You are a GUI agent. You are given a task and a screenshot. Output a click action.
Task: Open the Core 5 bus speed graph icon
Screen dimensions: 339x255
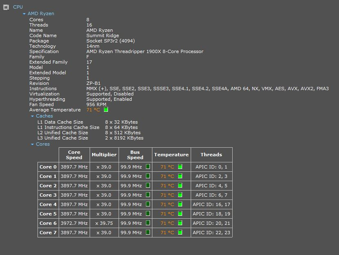pos(148,213)
